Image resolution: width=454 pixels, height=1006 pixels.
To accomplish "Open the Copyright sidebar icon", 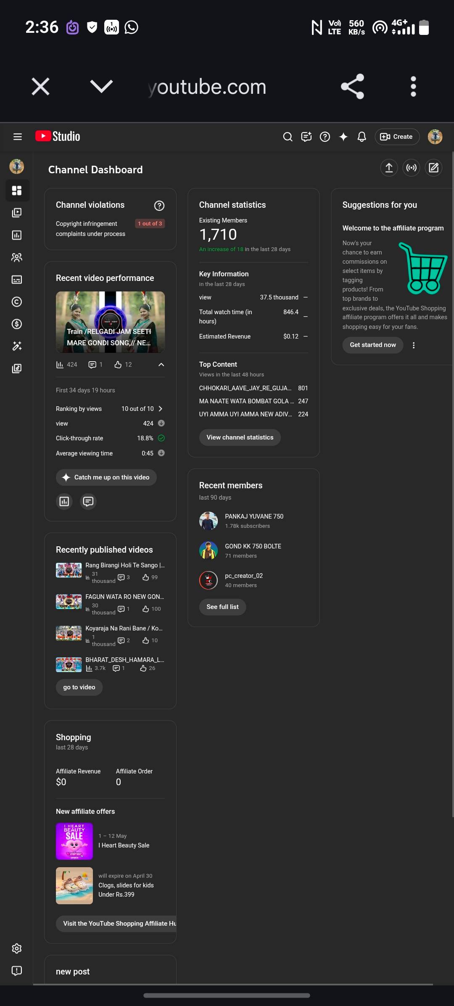I will point(17,302).
